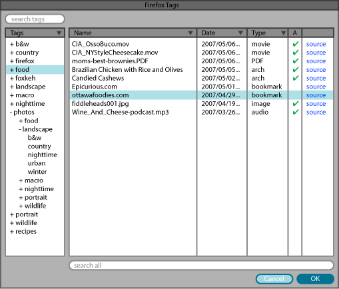Toggle green checkmark for Candied Cashews row
Viewport: 339px width, 289px height.
pyautogui.click(x=295, y=78)
